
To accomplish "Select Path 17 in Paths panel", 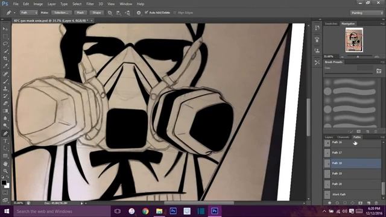I will click(352, 153).
